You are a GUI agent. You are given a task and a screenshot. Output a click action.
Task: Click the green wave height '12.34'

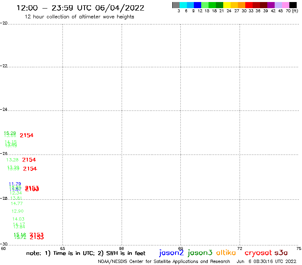pyautogui.click(x=16, y=193)
